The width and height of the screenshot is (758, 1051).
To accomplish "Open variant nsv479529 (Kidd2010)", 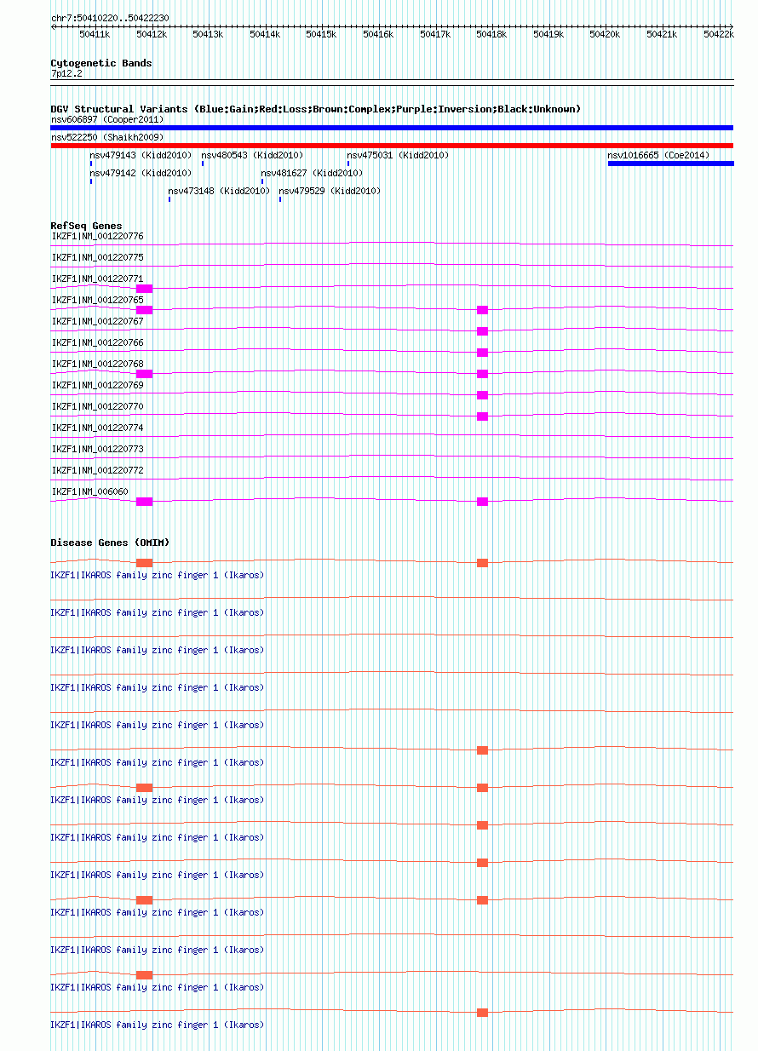I will tap(330, 191).
